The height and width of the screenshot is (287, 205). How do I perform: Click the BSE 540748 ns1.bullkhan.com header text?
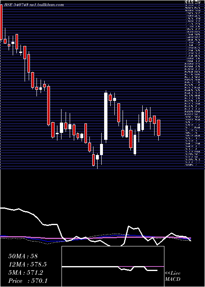(x=33, y=5)
